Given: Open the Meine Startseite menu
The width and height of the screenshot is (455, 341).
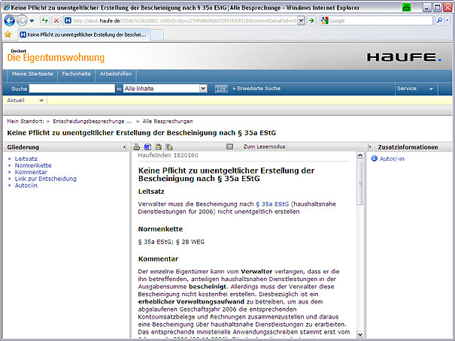Looking at the screenshot, I should (32, 74).
